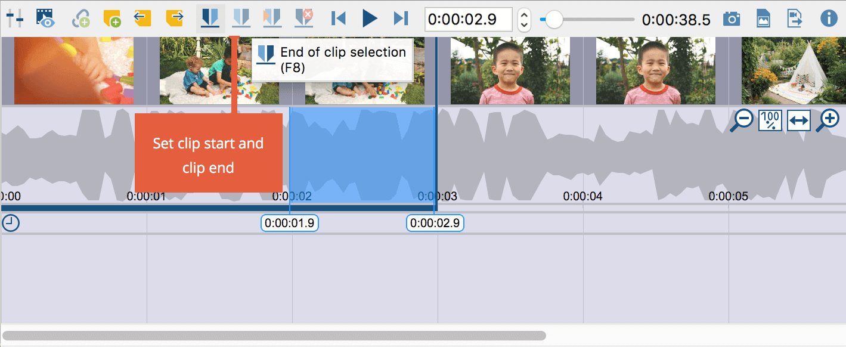This screenshot has width=846, height=347.
Task: Select the first blurry orange video thumbnail
Action: coord(73,71)
